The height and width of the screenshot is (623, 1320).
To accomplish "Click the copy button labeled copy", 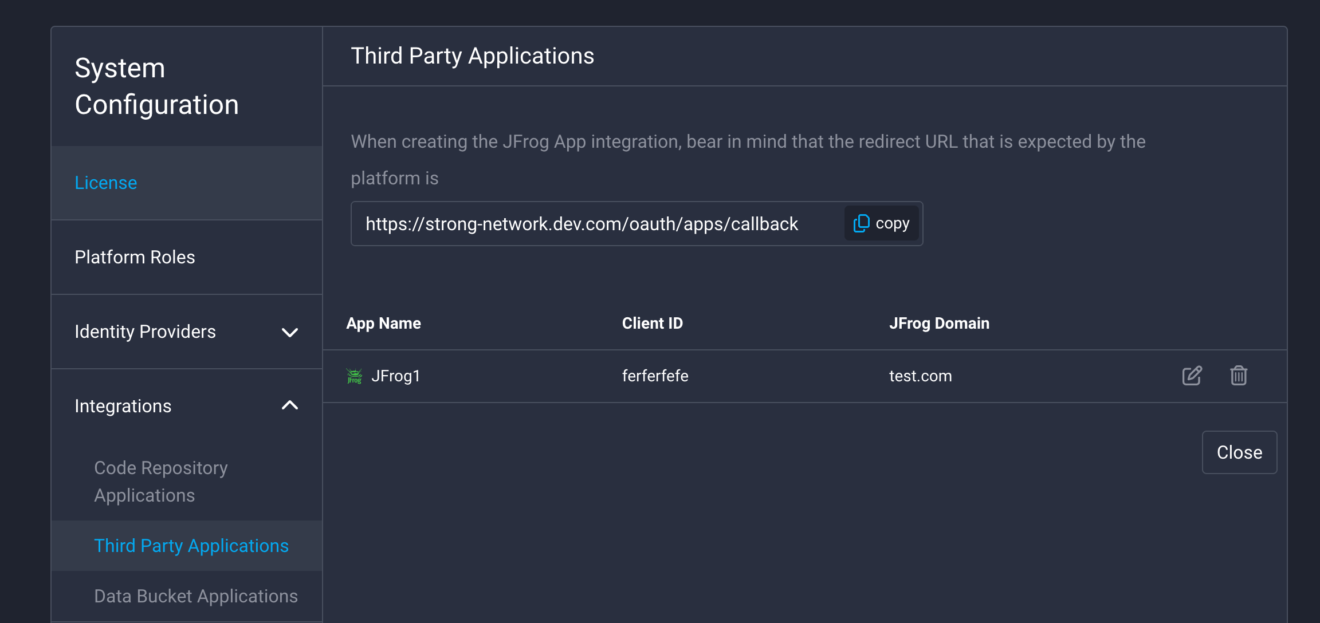I will 881,223.
